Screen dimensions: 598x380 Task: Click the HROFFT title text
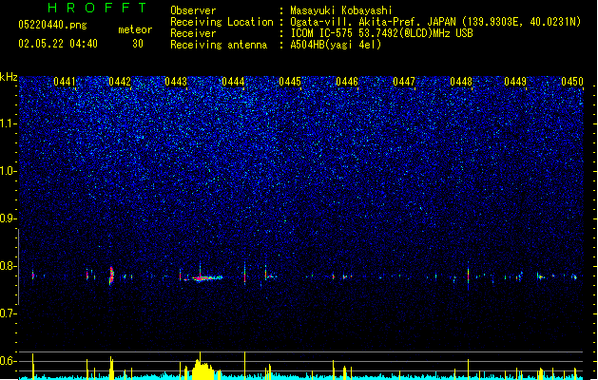(x=97, y=8)
